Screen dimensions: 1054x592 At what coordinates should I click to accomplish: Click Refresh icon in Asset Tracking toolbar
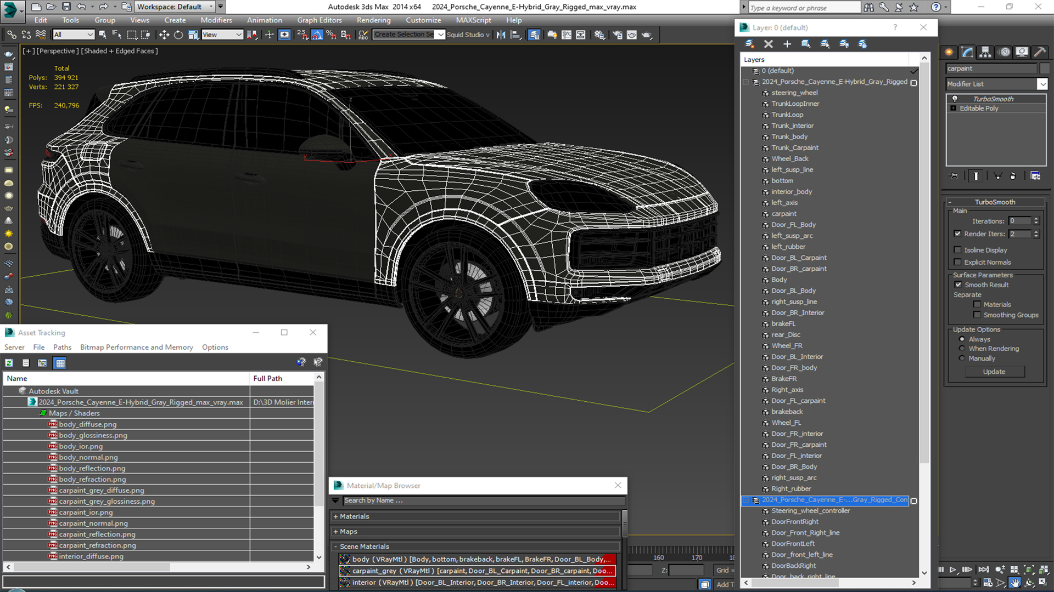tap(9, 363)
